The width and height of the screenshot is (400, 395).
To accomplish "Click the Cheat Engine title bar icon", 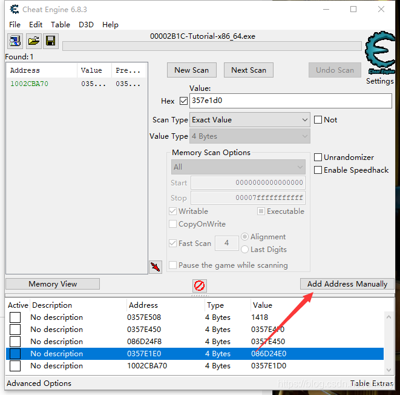I will coord(15,10).
